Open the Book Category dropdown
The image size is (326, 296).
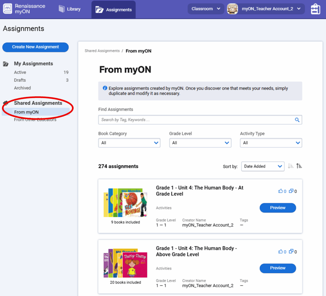click(x=129, y=143)
